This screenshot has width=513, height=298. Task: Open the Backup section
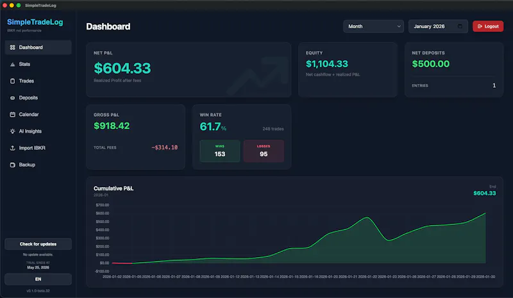38,165
